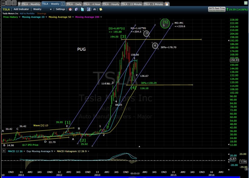Click the '$17 IPO Price' annotation
249x178 pixels.
point(30,145)
